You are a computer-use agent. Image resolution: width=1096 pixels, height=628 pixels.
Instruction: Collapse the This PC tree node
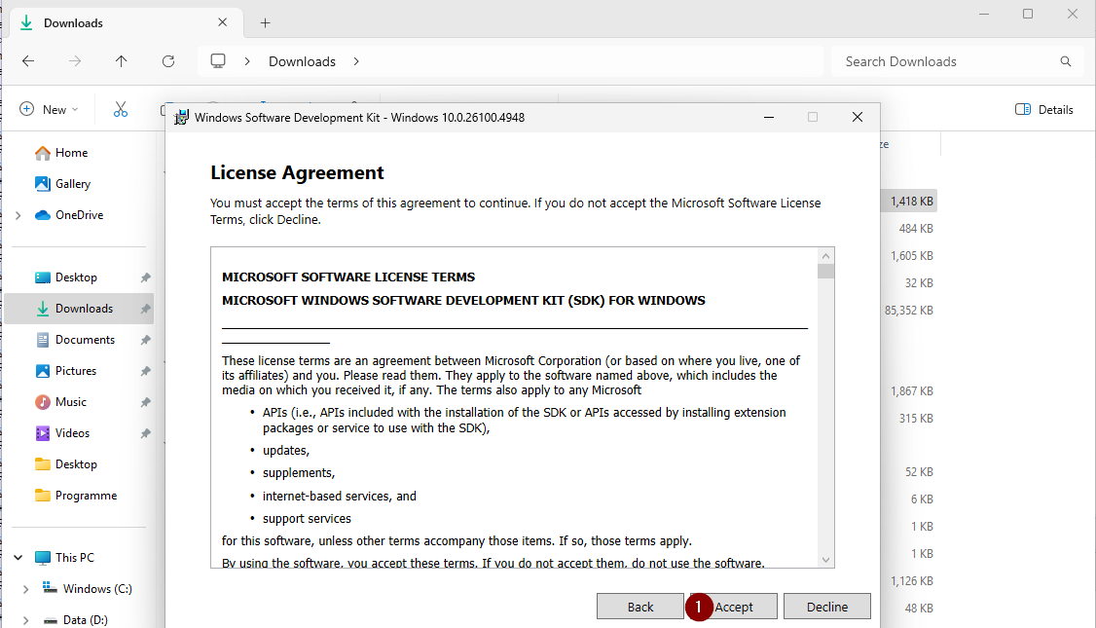click(18, 558)
